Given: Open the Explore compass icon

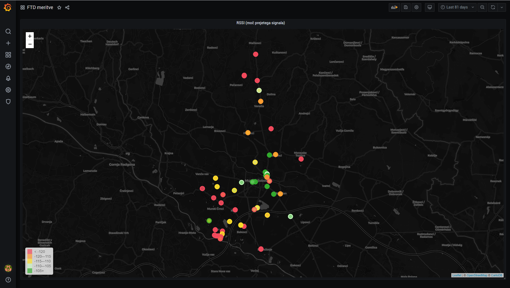Looking at the screenshot, I should [8, 66].
